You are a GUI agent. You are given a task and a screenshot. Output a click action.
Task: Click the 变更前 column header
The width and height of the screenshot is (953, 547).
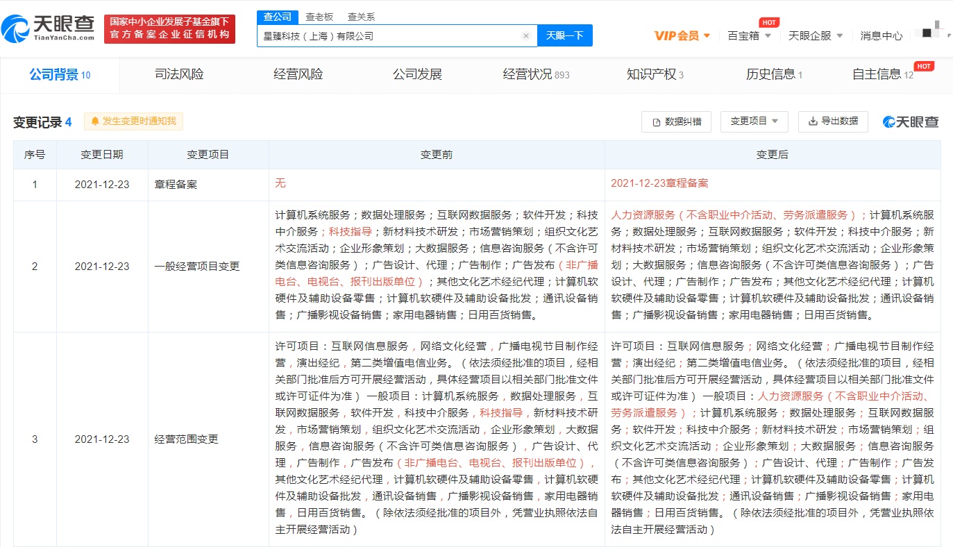pos(437,155)
